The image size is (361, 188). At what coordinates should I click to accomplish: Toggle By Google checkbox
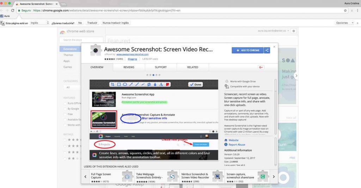point(65,109)
